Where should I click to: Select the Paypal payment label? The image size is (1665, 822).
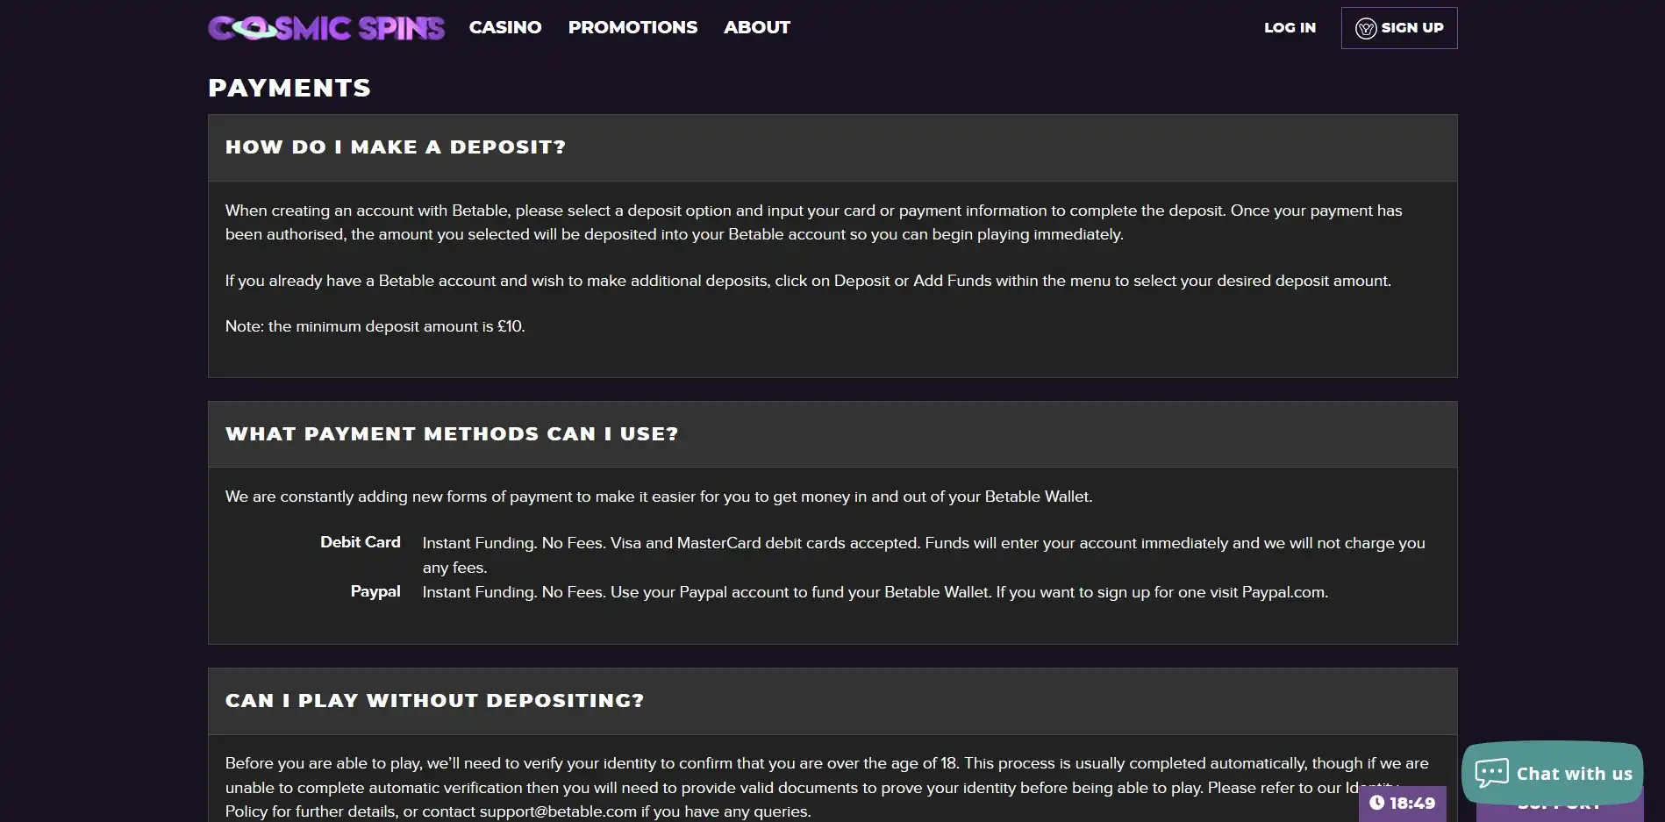pos(375,591)
